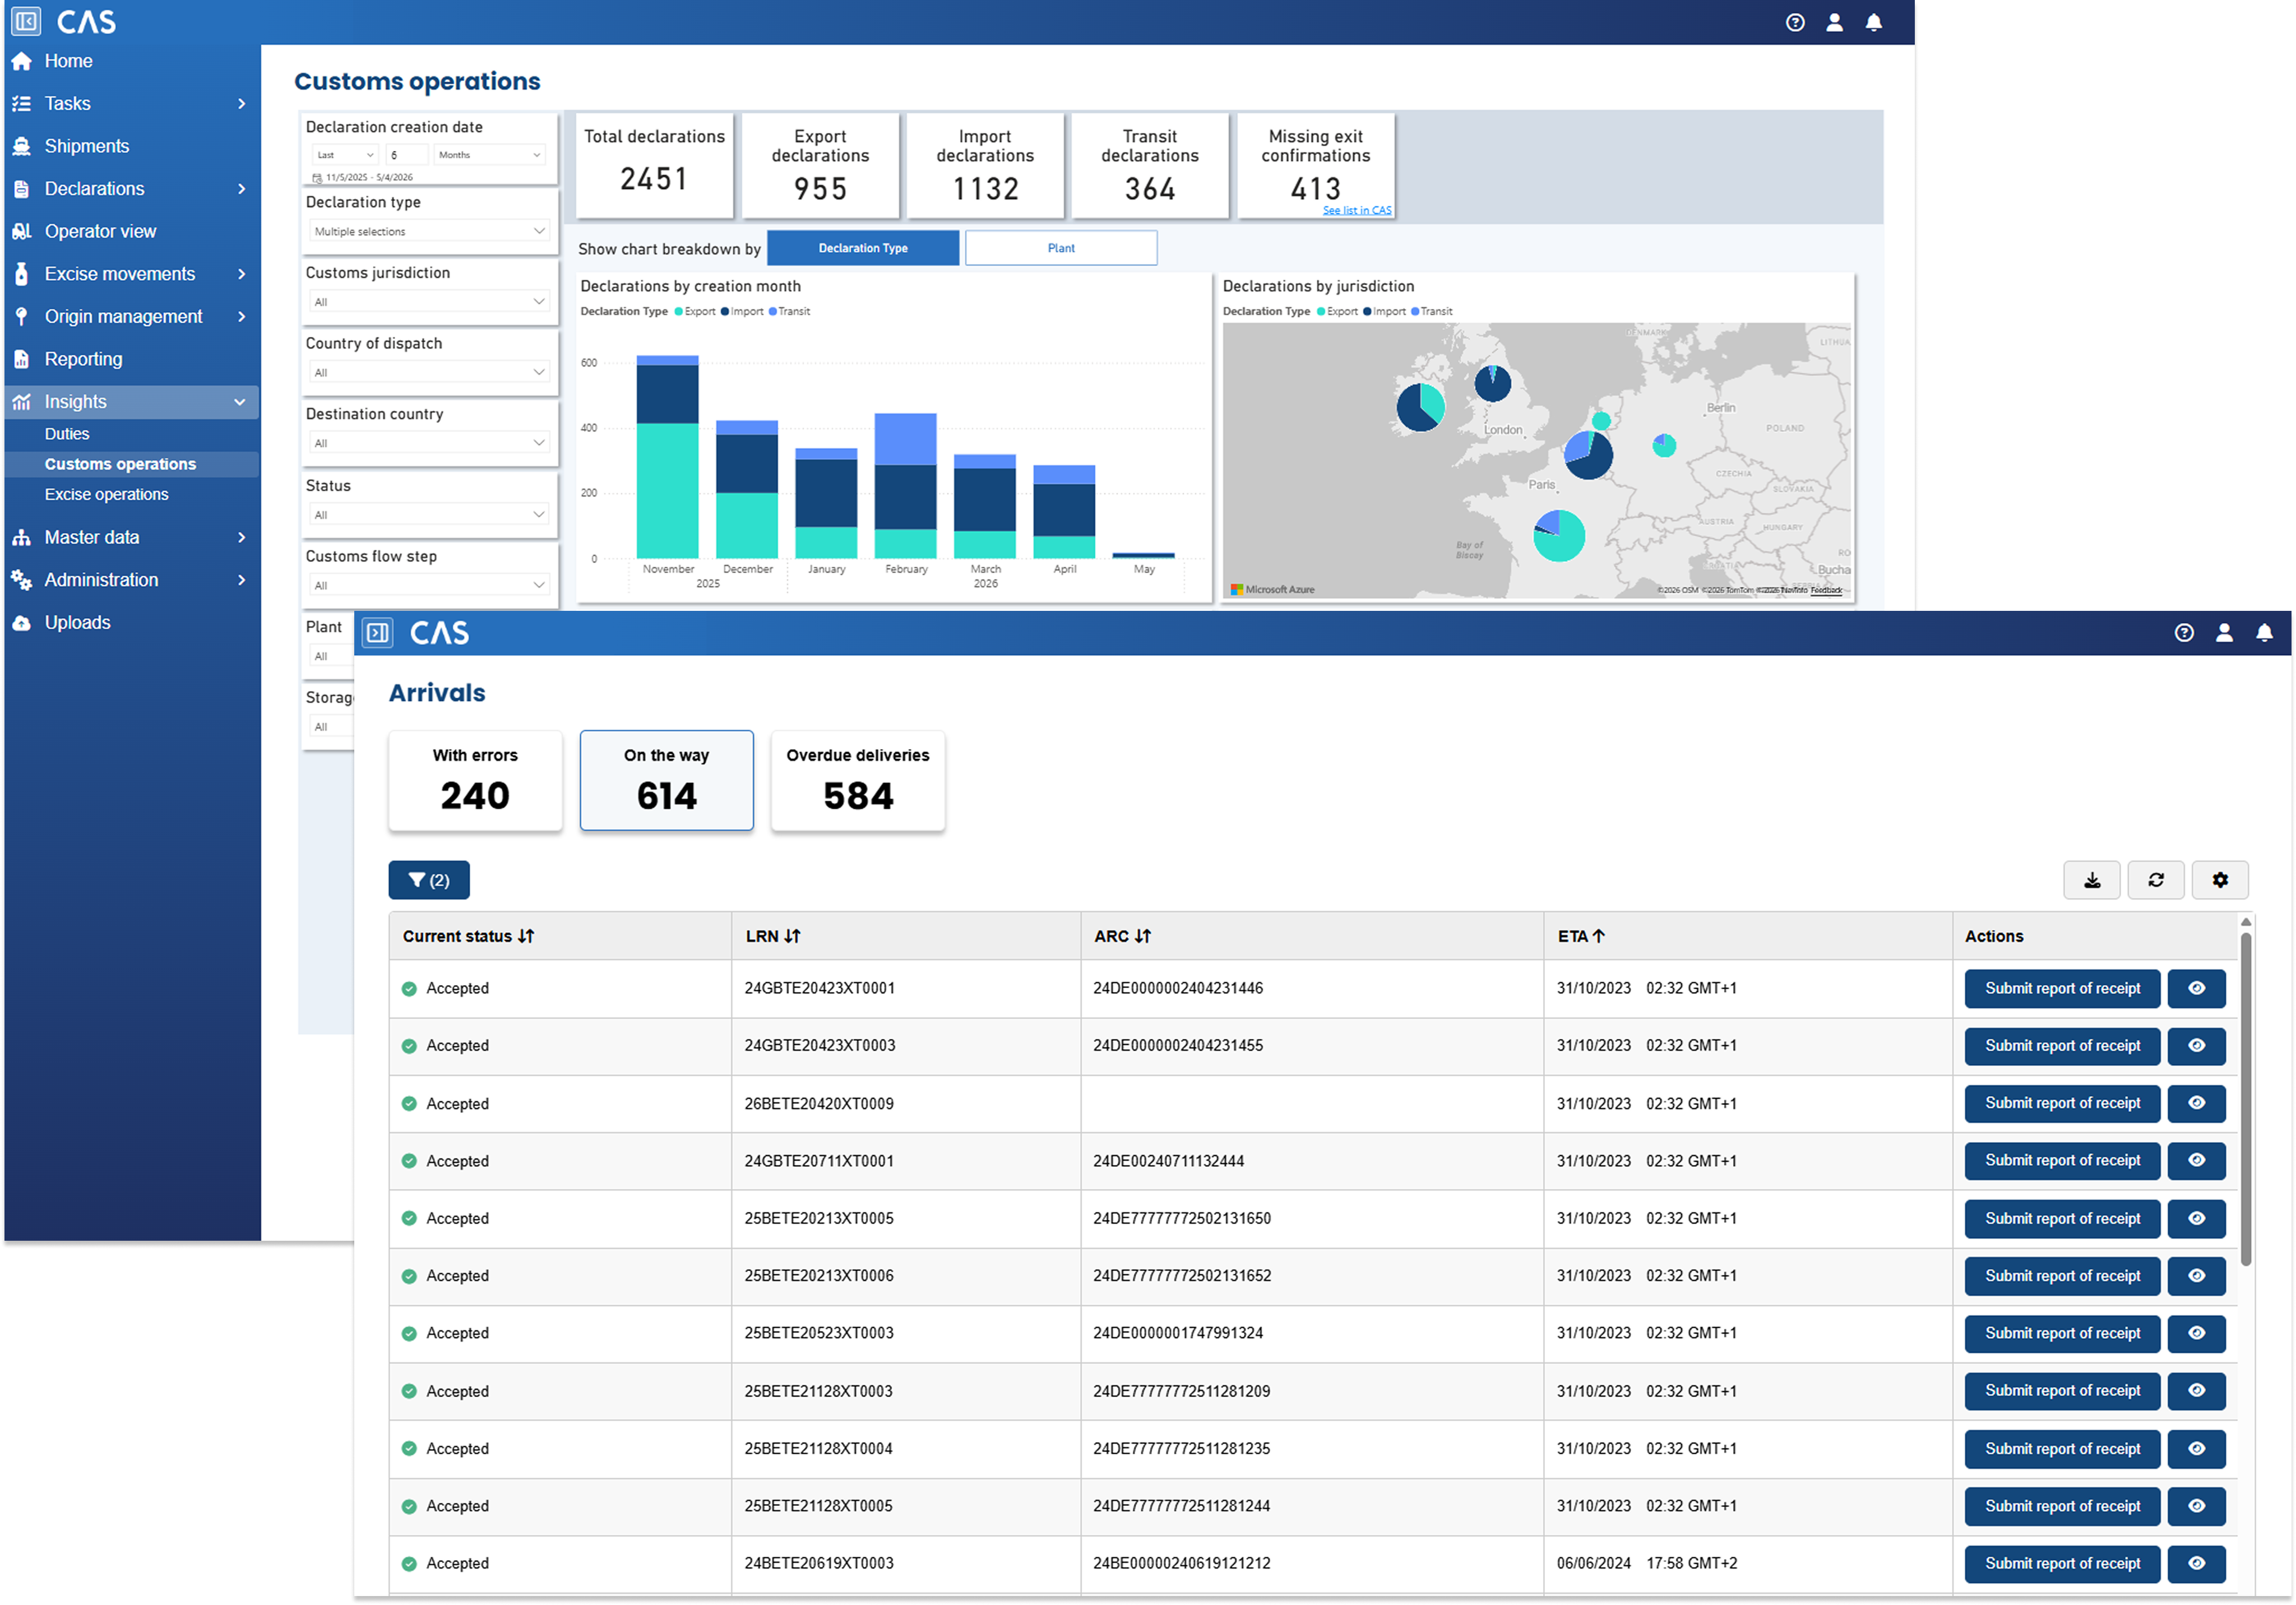Click the date period number field

coord(407,155)
